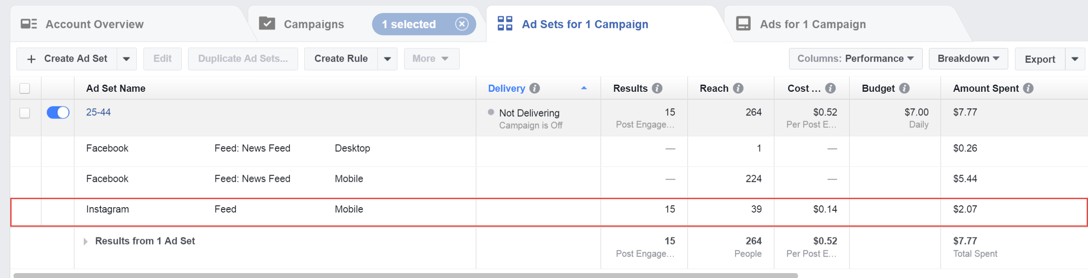Screen dimensions: 1088x278
Task: Click the Account Overview tab icon
Action: coord(29,24)
